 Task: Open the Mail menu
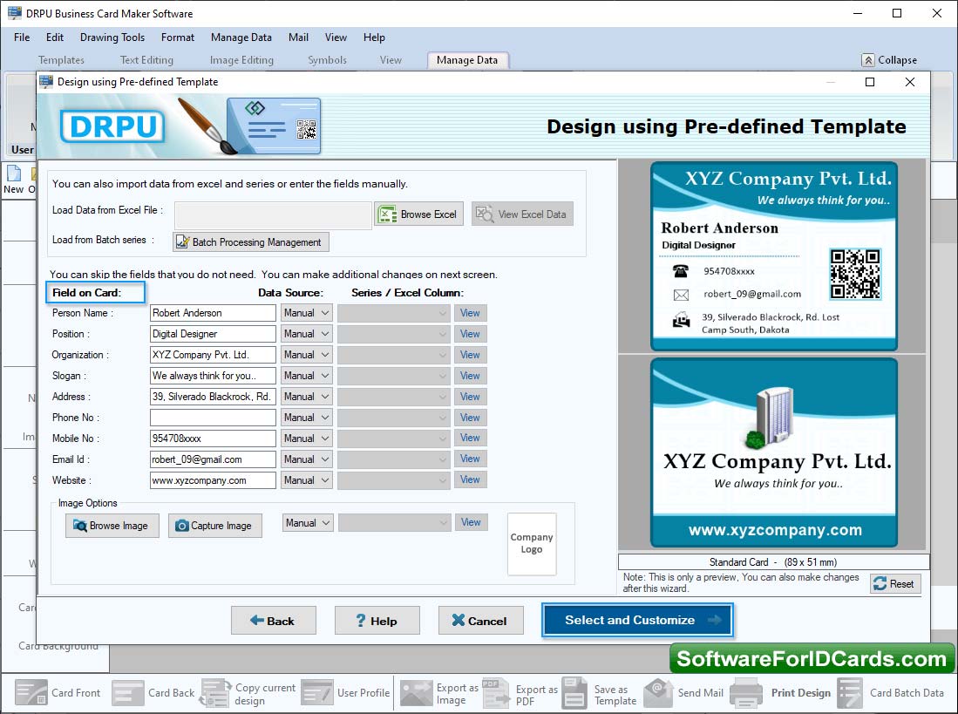pos(298,37)
